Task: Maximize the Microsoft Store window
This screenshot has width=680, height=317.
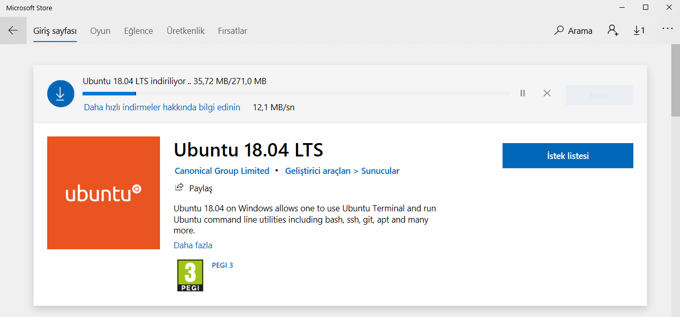Action: (x=646, y=8)
